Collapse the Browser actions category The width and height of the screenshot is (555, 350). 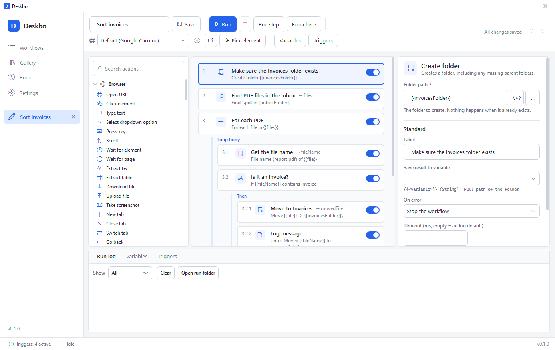(x=95, y=84)
